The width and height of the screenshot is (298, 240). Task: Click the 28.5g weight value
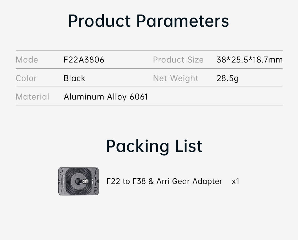tap(227, 78)
